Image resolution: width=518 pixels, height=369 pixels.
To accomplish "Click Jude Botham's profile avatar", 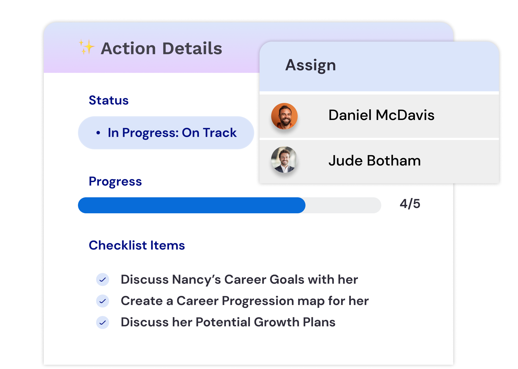I will 284,159.
